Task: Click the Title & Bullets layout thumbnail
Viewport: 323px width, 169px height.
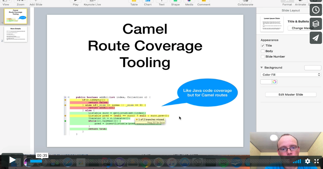Action: click(272, 24)
